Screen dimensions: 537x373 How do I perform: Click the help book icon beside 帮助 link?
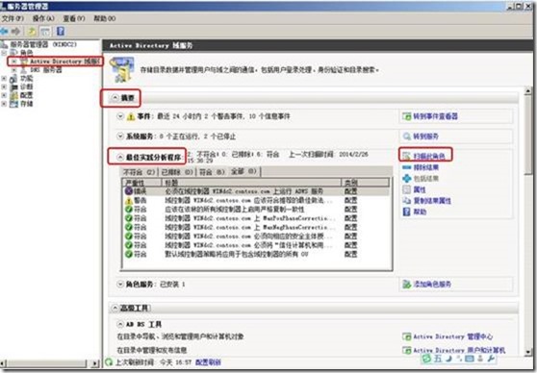pyautogui.click(x=406, y=211)
